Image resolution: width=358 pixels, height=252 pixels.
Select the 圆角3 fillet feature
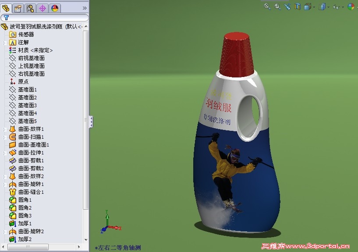click(x=20, y=216)
